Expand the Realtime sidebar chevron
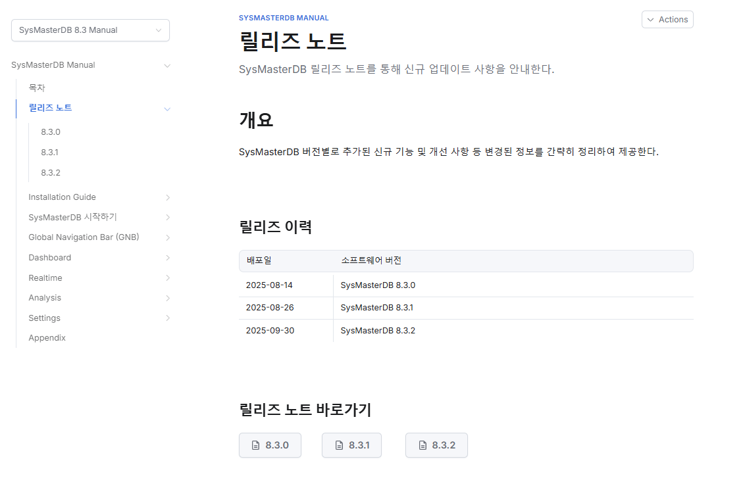 (168, 278)
